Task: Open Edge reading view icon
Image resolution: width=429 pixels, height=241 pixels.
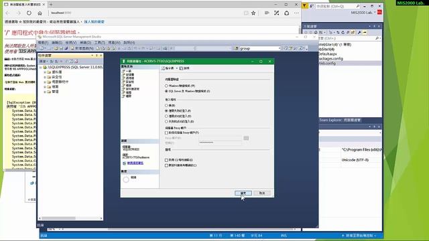Action: [246, 13]
